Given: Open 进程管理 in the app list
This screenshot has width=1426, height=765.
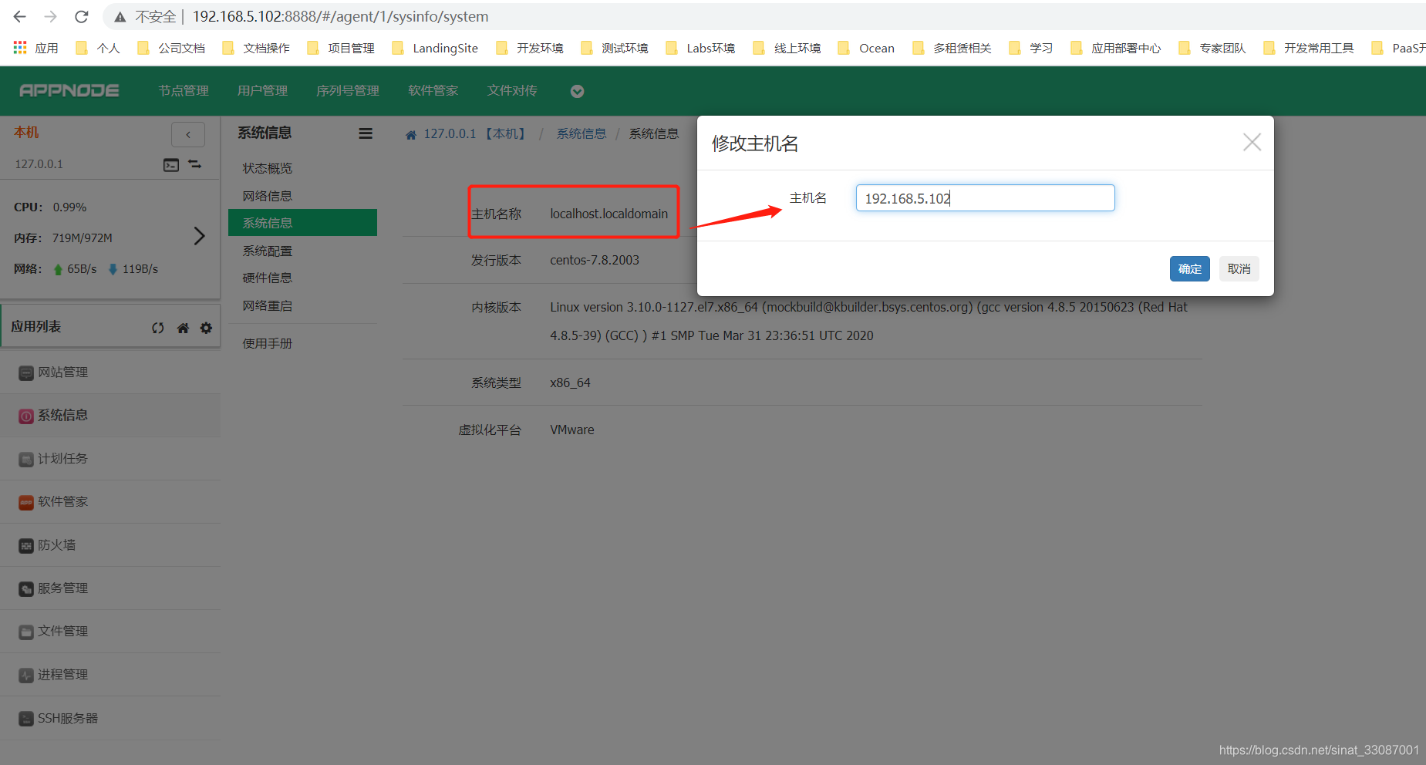Looking at the screenshot, I should (x=110, y=675).
